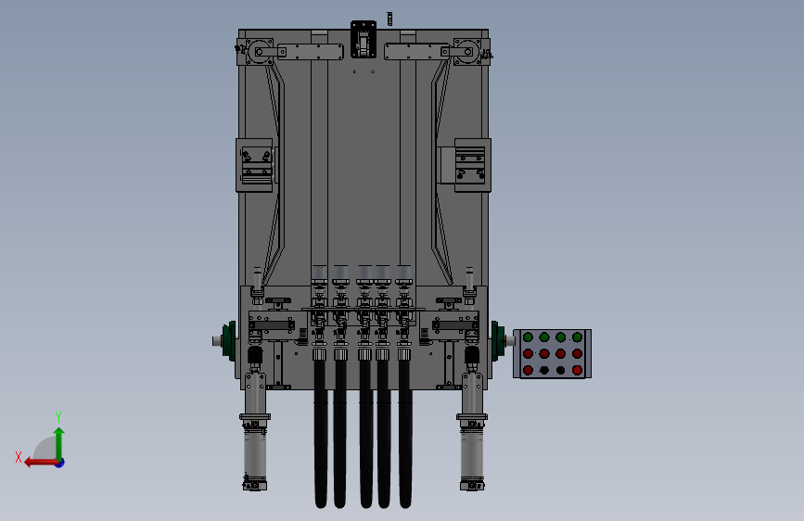Screen dimensions: 804x521
Task: Select the push-button control box on the model
Action: click(x=553, y=354)
